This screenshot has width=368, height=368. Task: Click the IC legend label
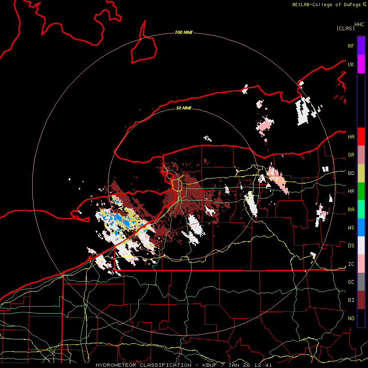351,264
